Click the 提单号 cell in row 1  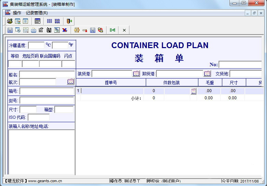pyautogui.click(x=112, y=91)
